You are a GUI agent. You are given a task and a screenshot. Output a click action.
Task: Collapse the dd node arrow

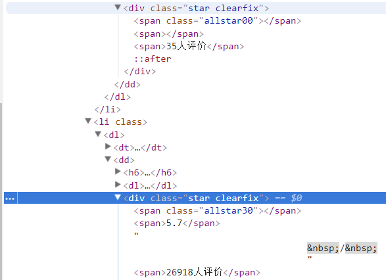pyautogui.click(x=108, y=159)
